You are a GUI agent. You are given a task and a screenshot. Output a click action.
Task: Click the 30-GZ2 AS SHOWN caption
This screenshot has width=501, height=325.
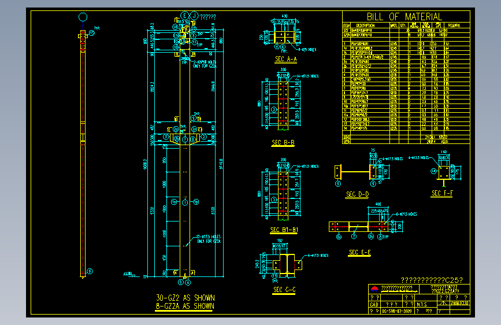[x=185, y=298]
